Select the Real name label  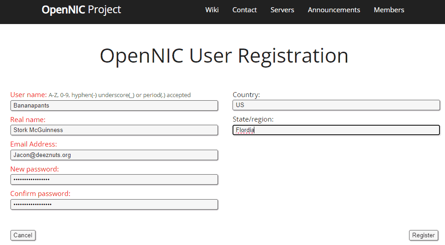[28, 120]
